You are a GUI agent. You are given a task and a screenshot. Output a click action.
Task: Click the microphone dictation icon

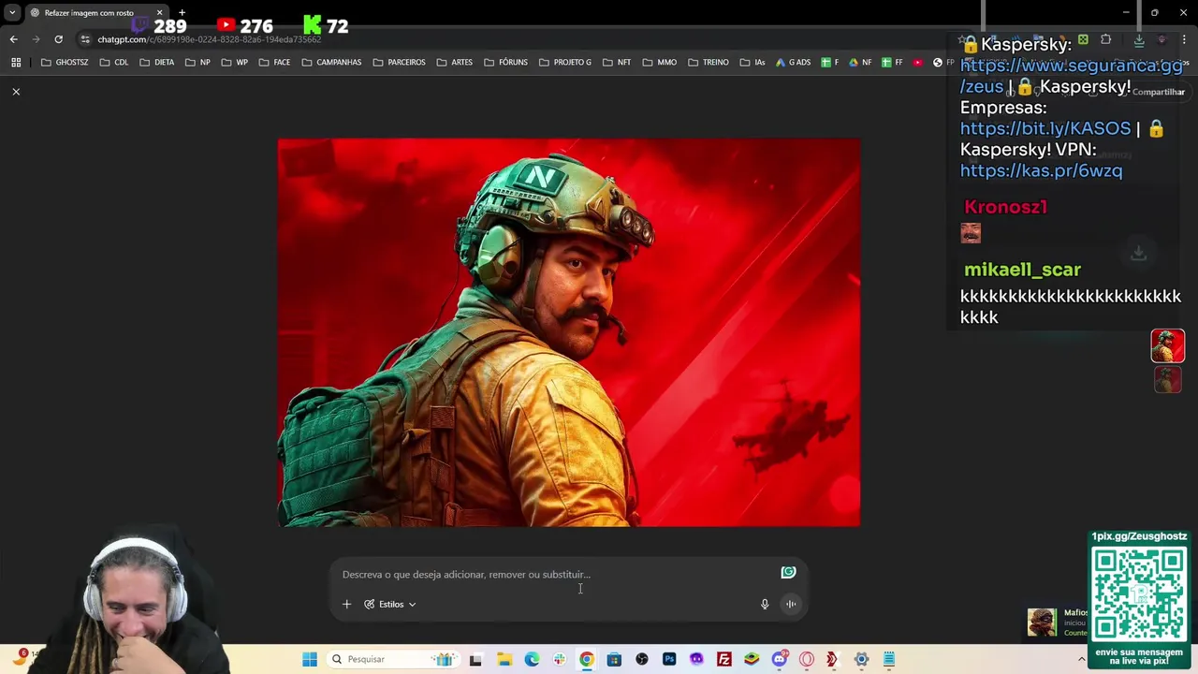[x=765, y=605]
